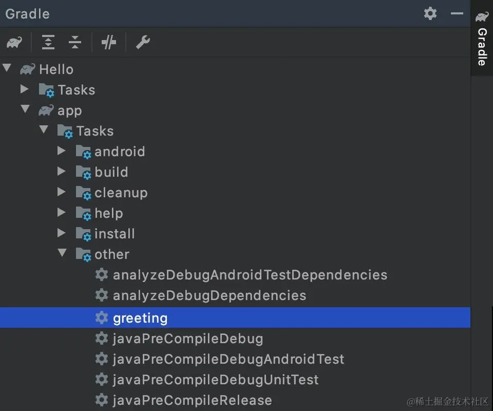Click the cleanup folder icon
Screen dimensions: 493x411
click(x=84, y=193)
